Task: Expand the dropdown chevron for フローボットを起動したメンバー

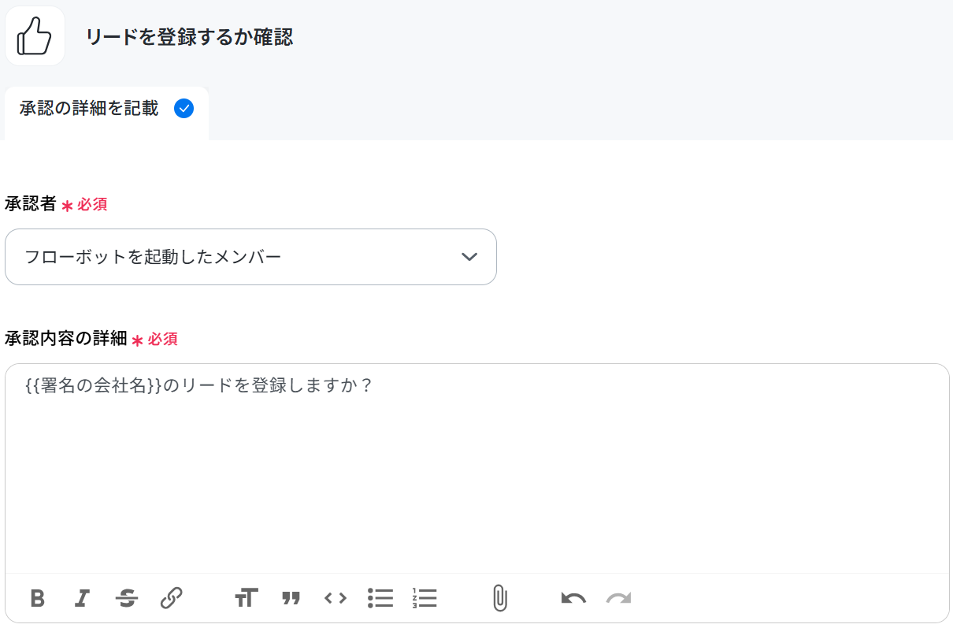Action: click(x=469, y=257)
